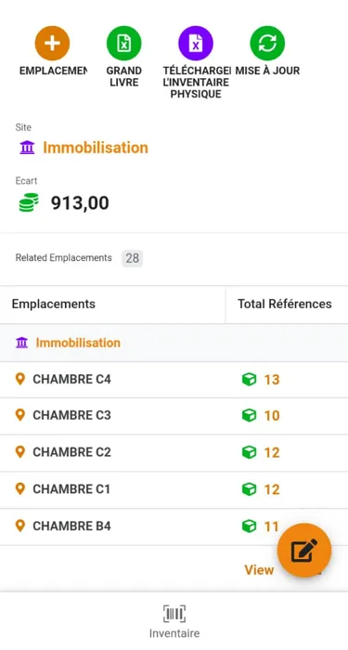Click the purple Télécharger l'inventaire physique icon
This screenshot has height=650, width=348.
coord(196,43)
